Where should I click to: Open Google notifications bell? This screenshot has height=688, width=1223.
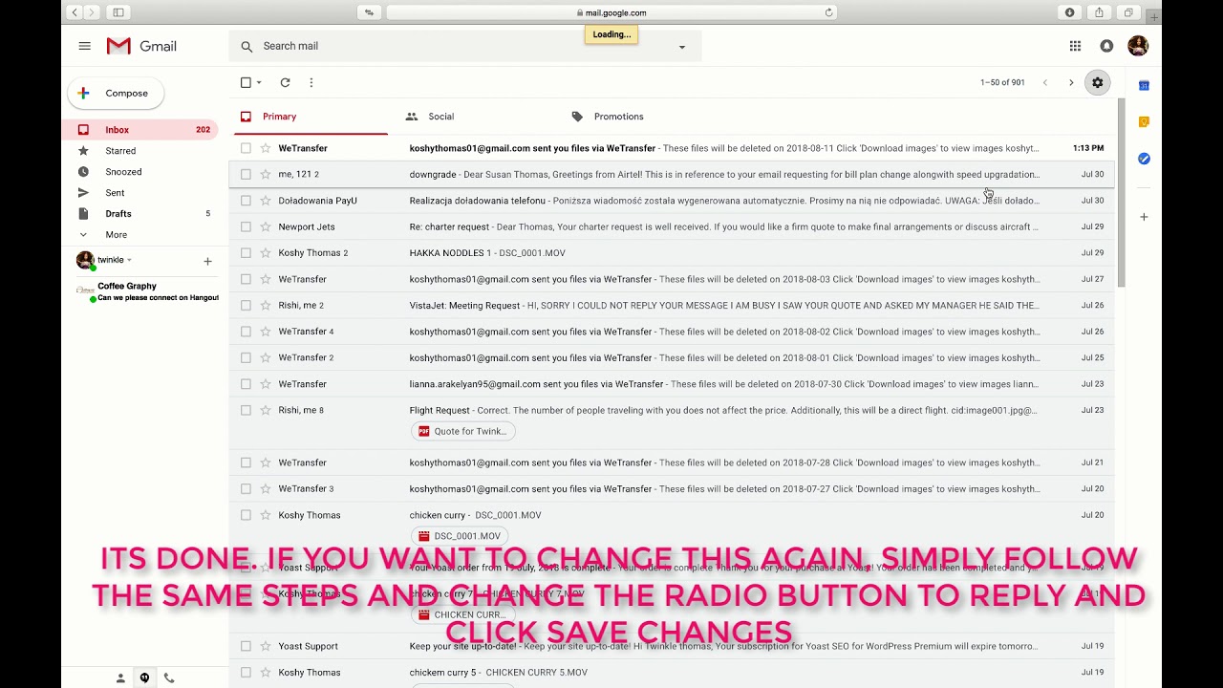point(1106,46)
